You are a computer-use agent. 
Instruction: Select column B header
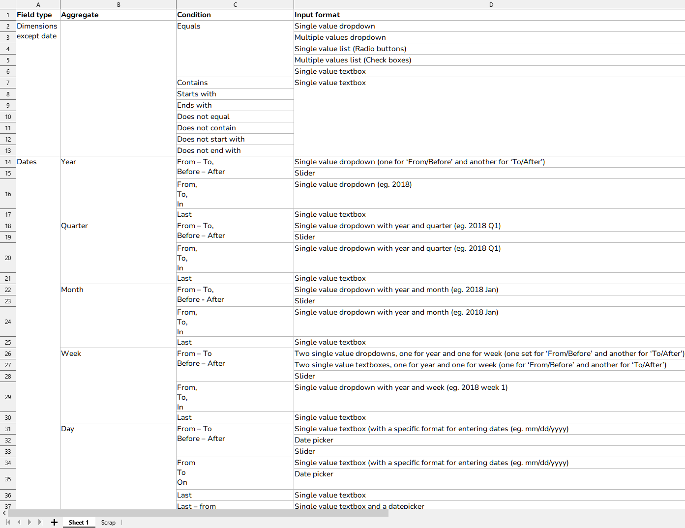coord(118,4)
